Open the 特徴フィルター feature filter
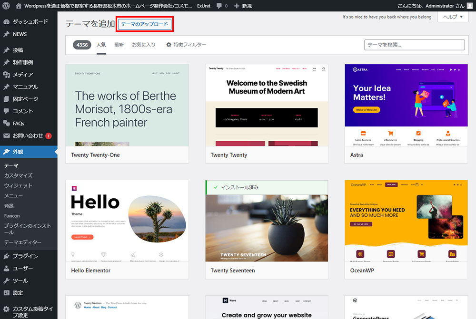 coord(186,45)
